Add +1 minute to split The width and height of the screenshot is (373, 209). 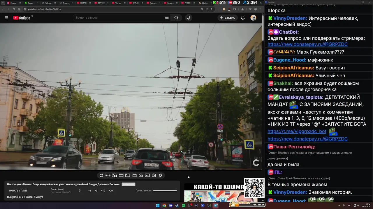(89, 191)
